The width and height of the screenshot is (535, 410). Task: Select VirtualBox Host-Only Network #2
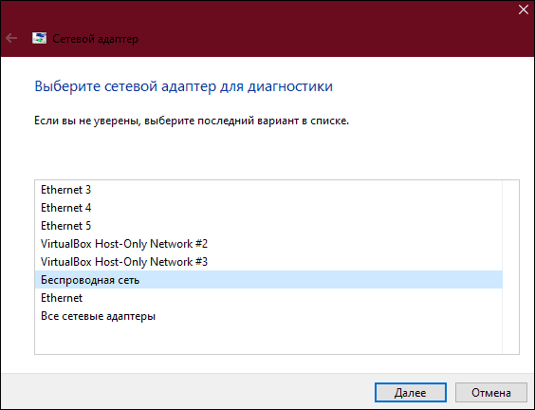[268, 244]
